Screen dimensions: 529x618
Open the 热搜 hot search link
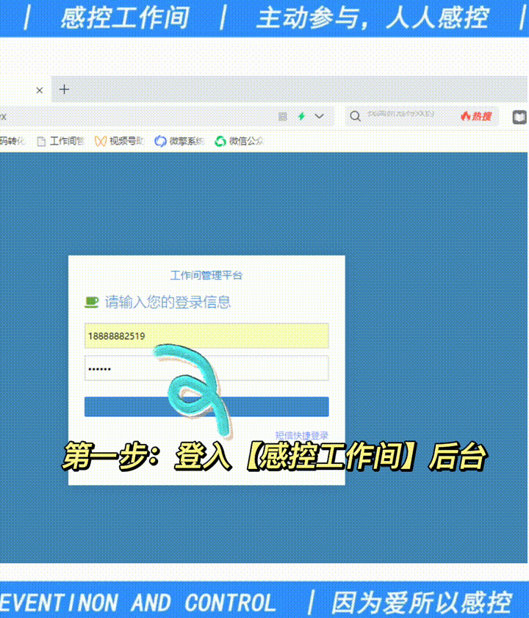click(476, 116)
